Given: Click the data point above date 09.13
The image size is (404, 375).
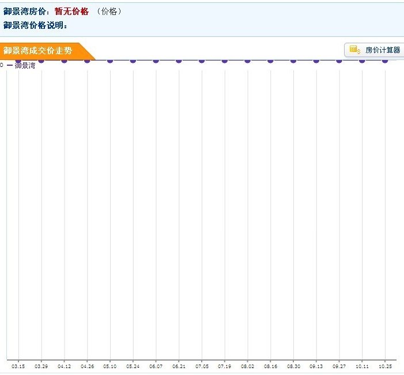Looking at the screenshot, I should 316,61.
